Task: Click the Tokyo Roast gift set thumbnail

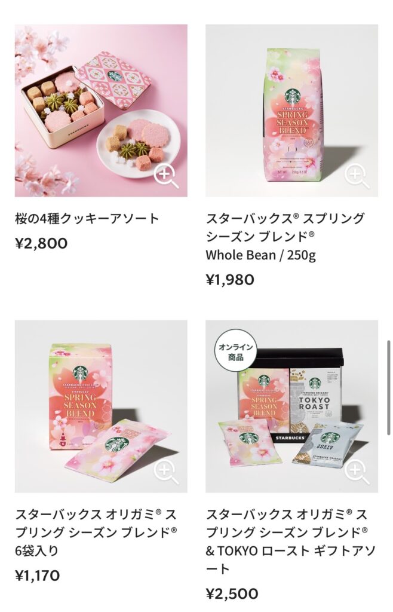Action: [x=291, y=406]
